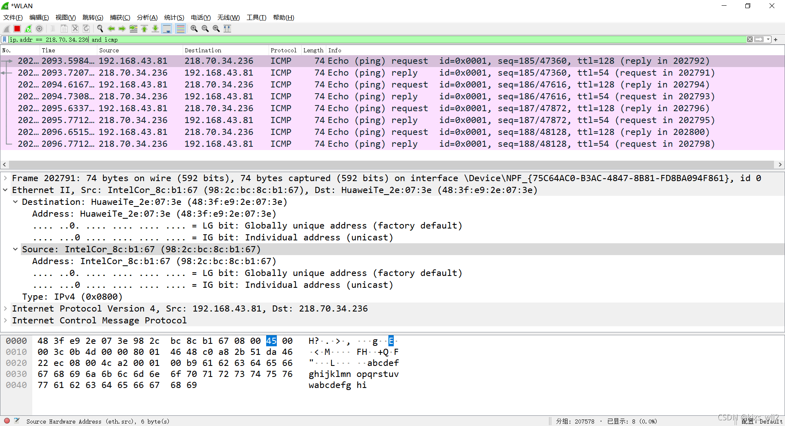
Task: Sort packets by the Source column header
Action: pos(140,50)
